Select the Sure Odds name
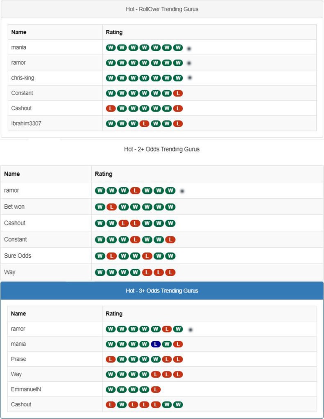 (18, 256)
